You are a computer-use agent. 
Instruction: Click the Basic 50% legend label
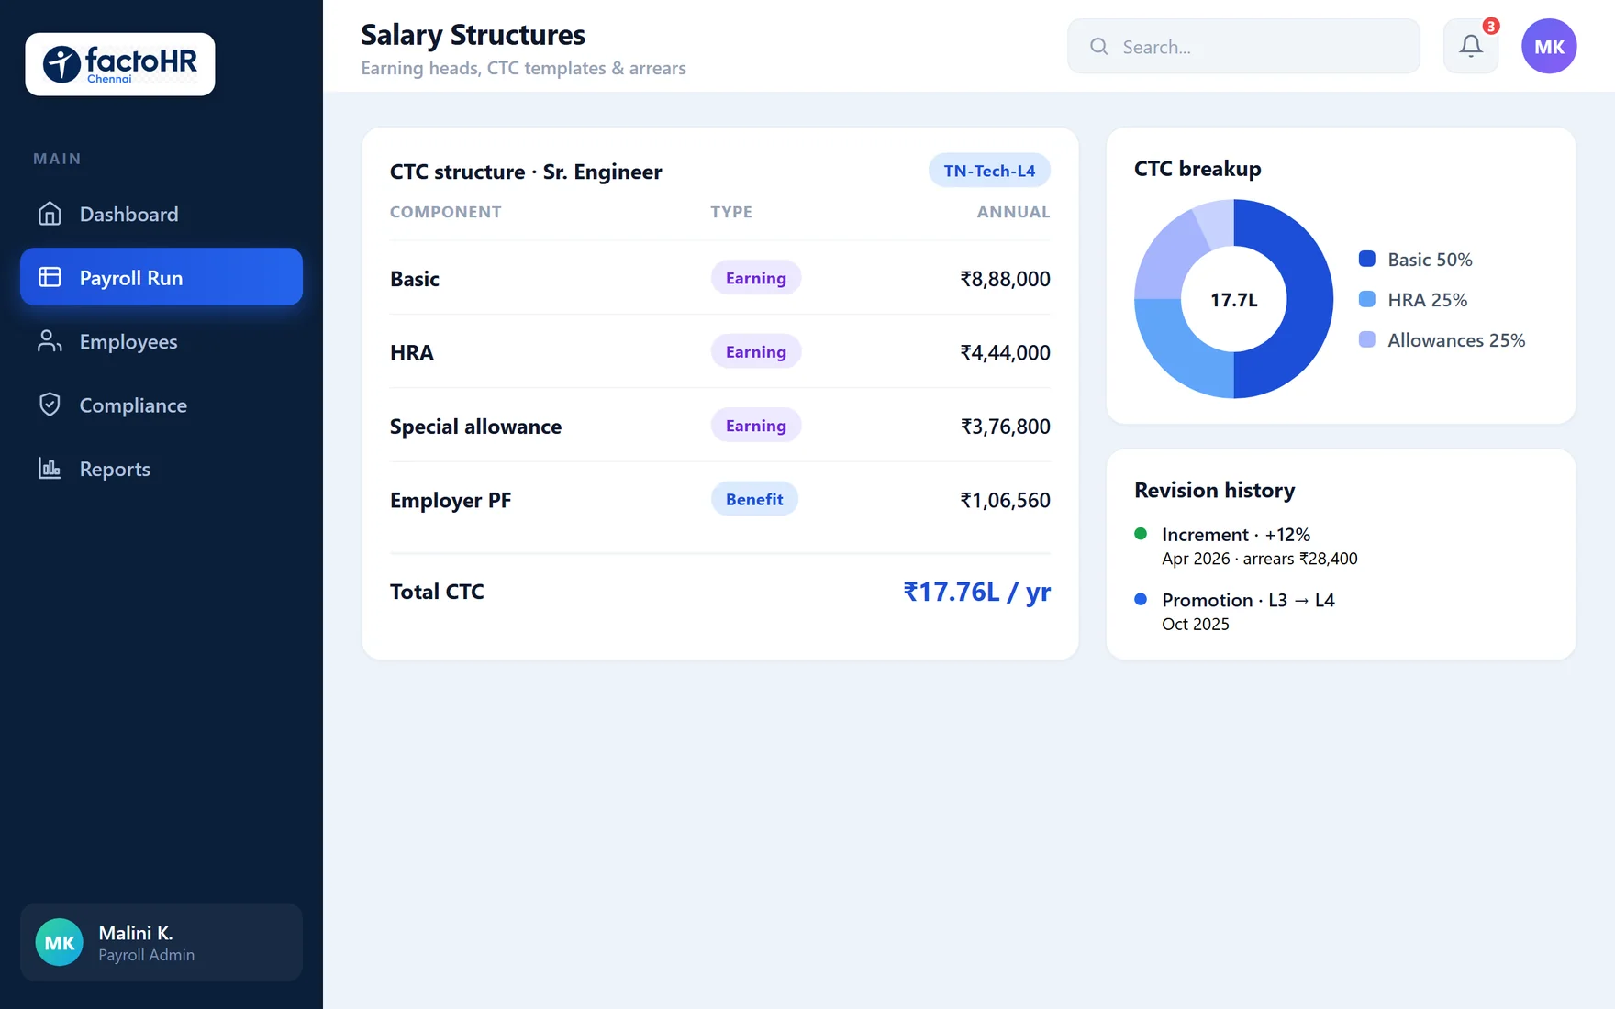point(1430,260)
